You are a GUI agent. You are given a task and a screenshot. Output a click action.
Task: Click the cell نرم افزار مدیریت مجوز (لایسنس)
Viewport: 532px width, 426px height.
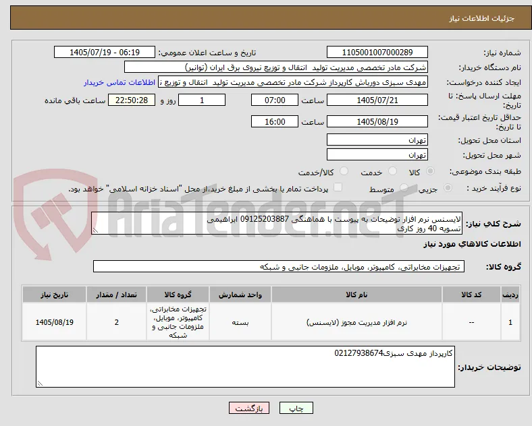tap(356, 322)
